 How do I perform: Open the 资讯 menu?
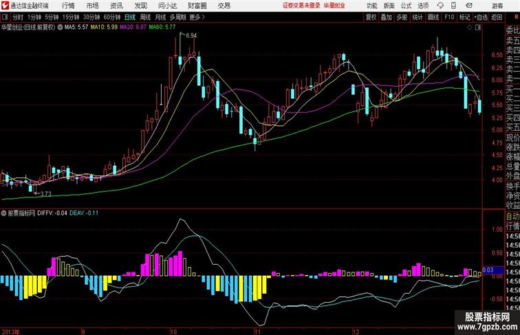(x=116, y=6)
